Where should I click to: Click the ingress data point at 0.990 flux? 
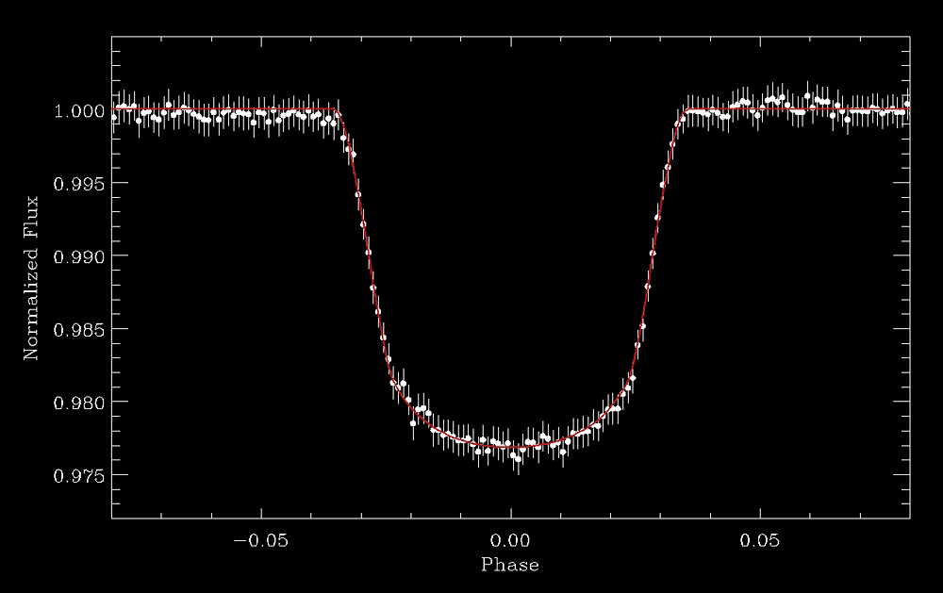(368, 252)
